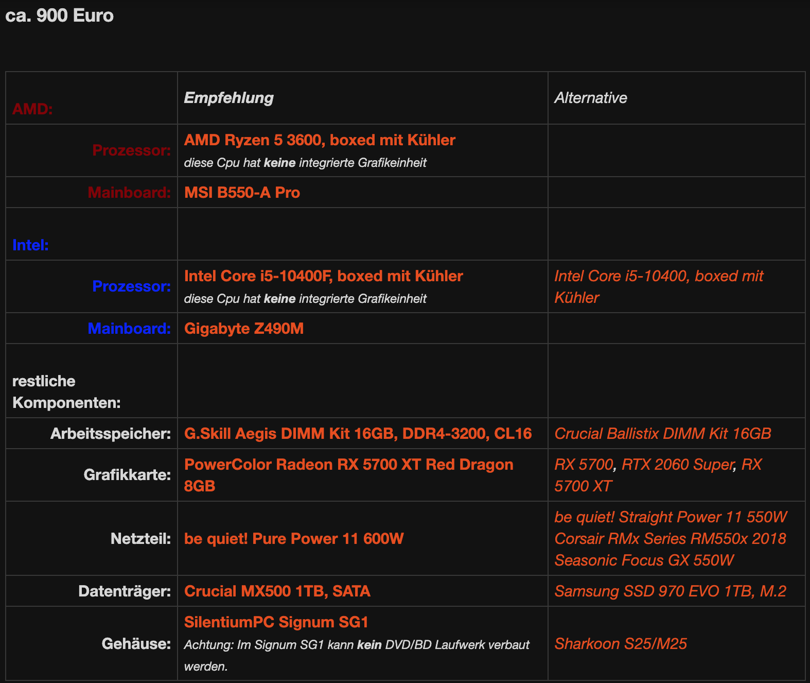
Task: Click the 'Netzteil:' row label
Action: pos(140,539)
